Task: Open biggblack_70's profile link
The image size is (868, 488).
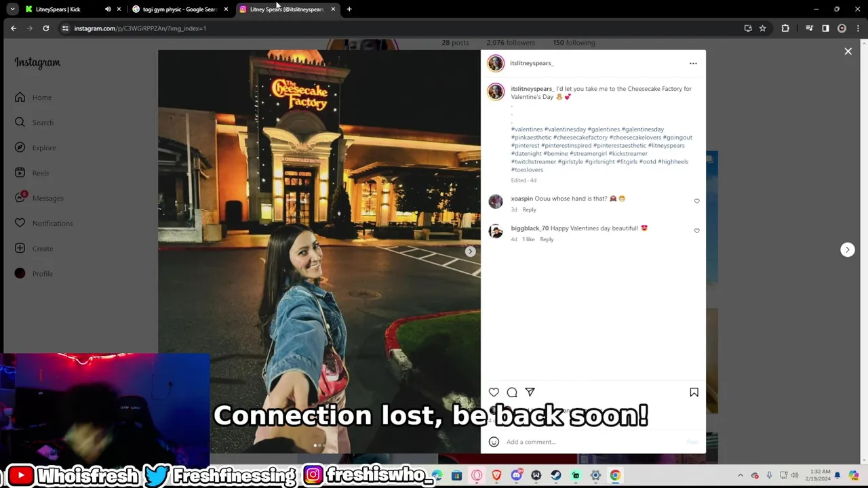Action: tap(530, 228)
